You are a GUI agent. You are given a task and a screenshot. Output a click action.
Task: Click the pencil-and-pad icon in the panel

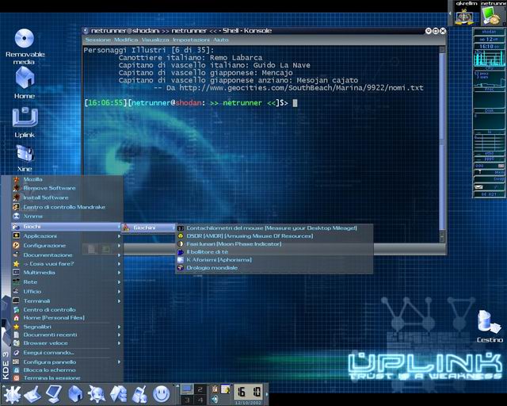pyautogui.click(x=32, y=394)
